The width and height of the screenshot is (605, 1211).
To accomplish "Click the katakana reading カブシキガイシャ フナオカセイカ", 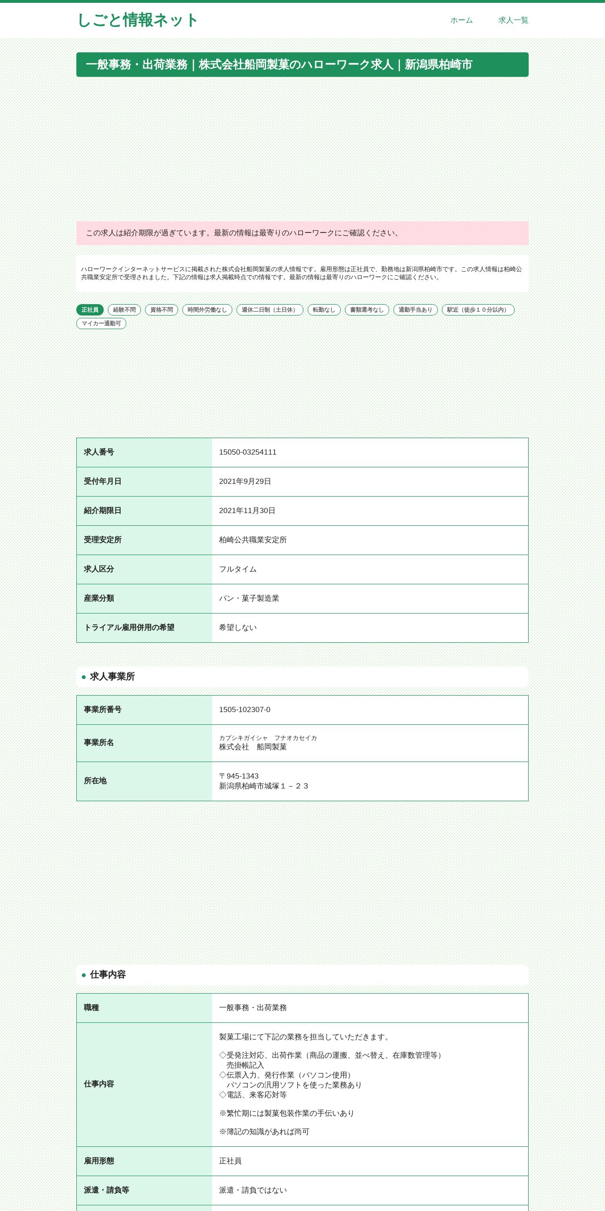I will [268, 738].
